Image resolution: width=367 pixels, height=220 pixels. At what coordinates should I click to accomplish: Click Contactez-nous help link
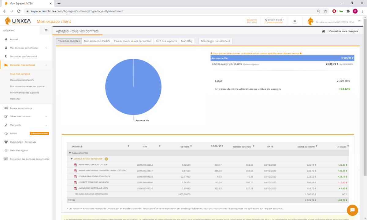pyautogui.click(x=274, y=23)
